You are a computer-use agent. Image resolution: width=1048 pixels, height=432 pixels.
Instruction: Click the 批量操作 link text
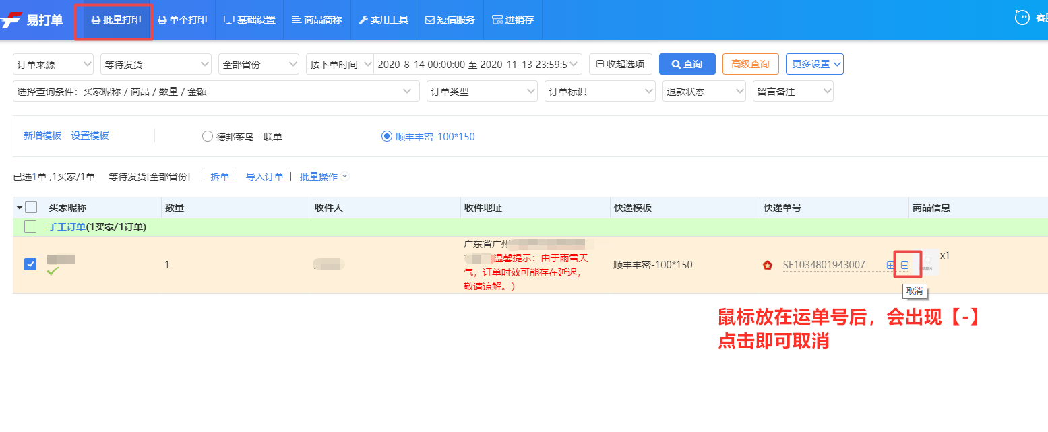[318, 177]
